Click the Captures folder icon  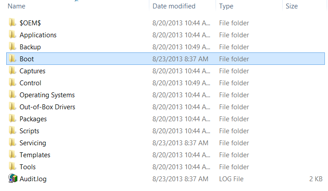tap(12, 71)
